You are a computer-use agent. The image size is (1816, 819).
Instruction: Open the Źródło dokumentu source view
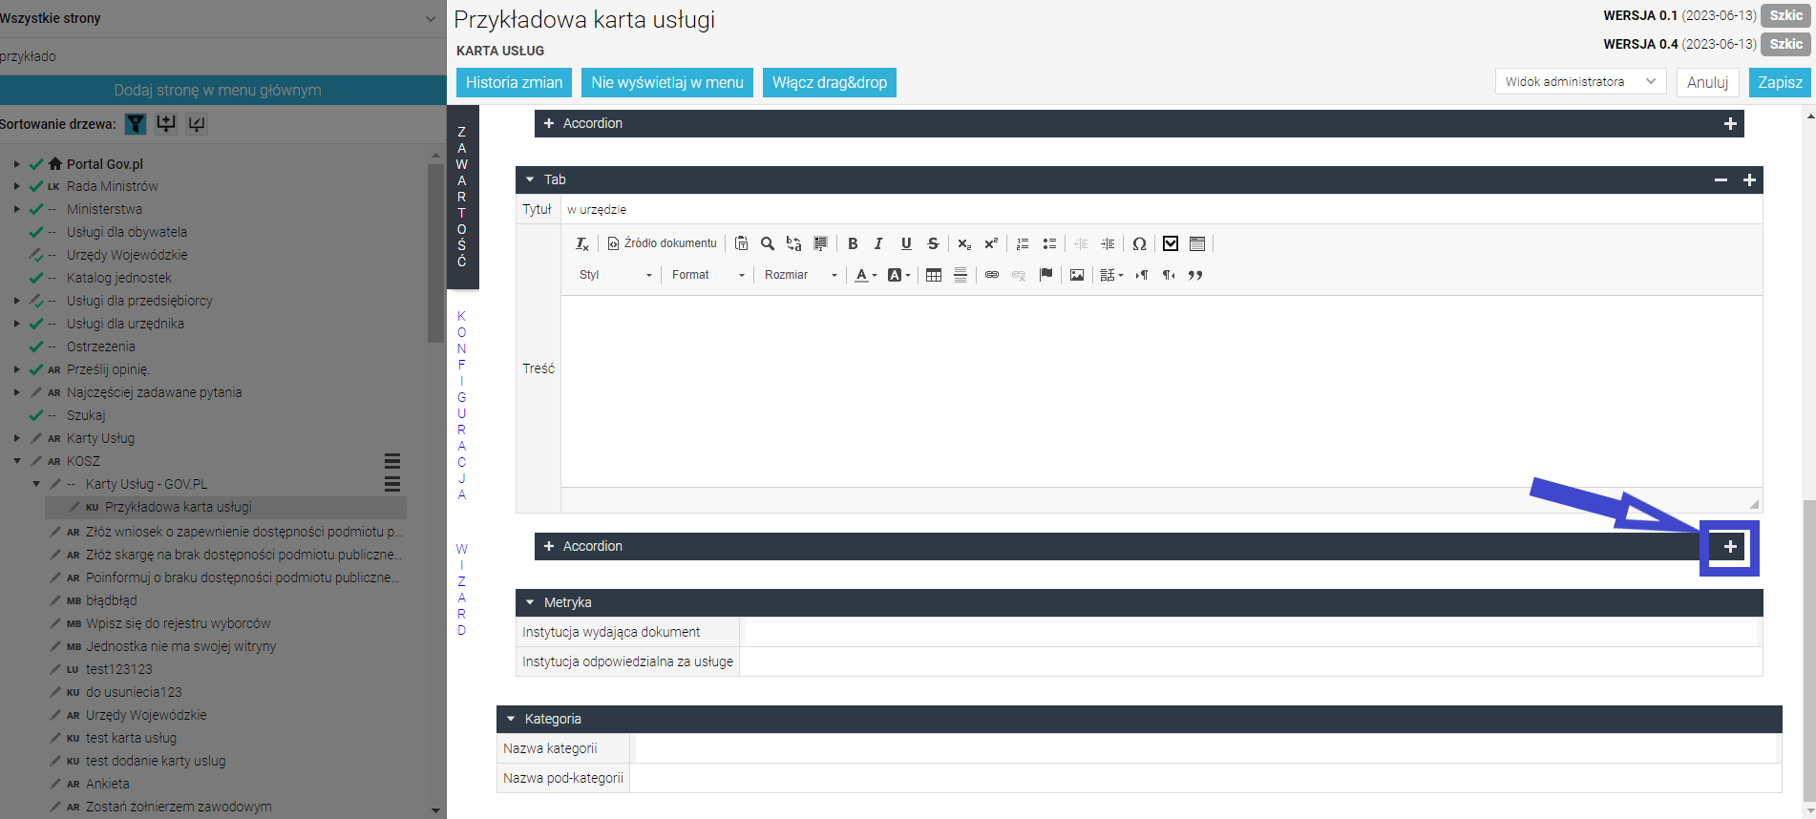pos(662,244)
